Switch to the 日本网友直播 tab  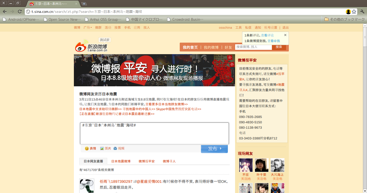93,161
